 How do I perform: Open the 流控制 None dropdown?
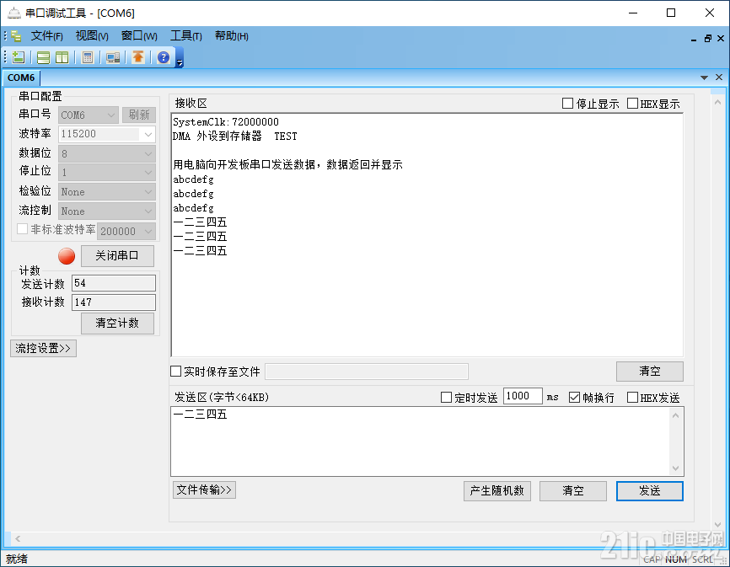(x=106, y=211)
